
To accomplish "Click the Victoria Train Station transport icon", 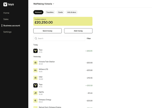I will tap(35, 63).
